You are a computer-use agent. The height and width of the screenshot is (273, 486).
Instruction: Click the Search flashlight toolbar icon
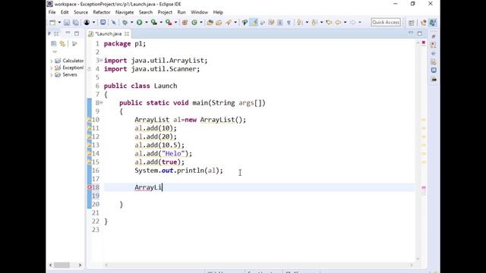229,22
